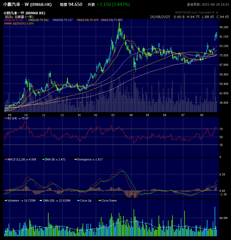Image resolution: width=231 pixels, height=240 pixels.
Task: Click the close price C:94.65
Action: tap(223, 17)
